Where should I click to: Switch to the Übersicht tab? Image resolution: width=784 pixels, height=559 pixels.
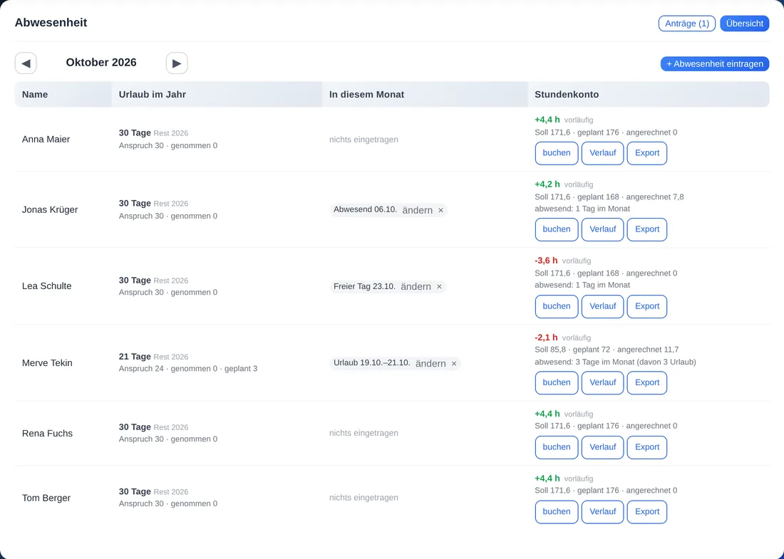745,23
